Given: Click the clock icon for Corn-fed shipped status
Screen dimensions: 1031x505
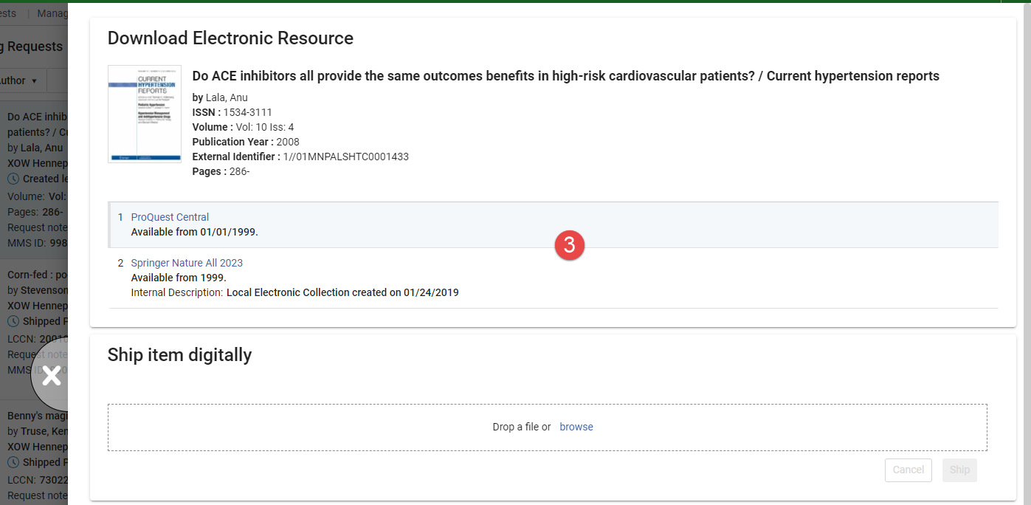Looking at the screenshot, I should coord(13,321).
